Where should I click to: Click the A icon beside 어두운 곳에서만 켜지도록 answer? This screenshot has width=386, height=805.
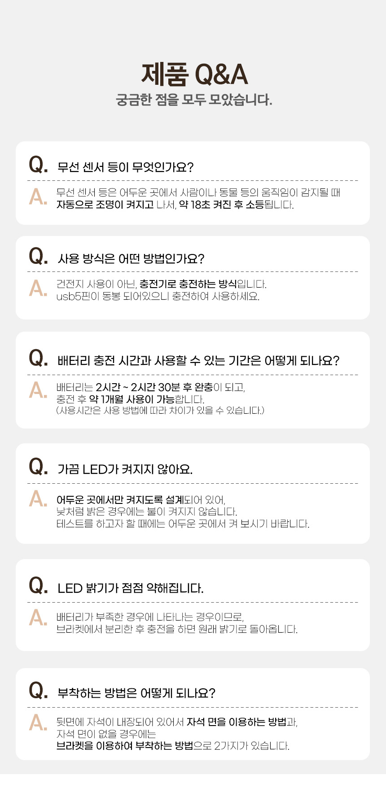click(38, 499)
